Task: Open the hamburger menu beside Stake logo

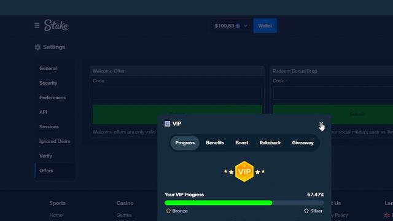Action: pyautogui.click(x=37, y=26)
